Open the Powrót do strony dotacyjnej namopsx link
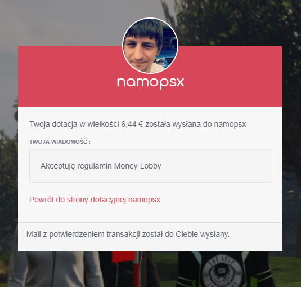 [95, 200]
